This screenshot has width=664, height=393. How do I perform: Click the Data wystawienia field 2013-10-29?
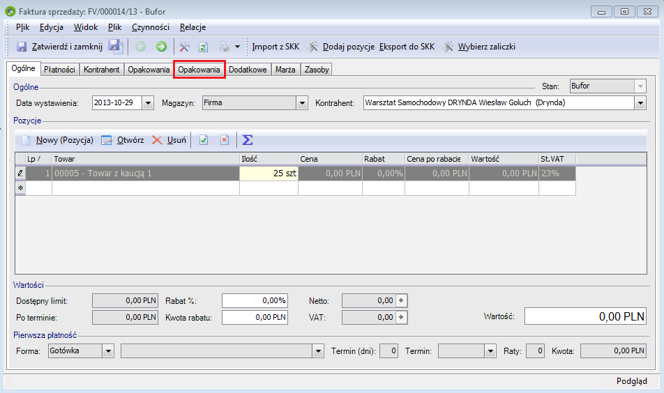pyautogui.click(x=117, y=103)
